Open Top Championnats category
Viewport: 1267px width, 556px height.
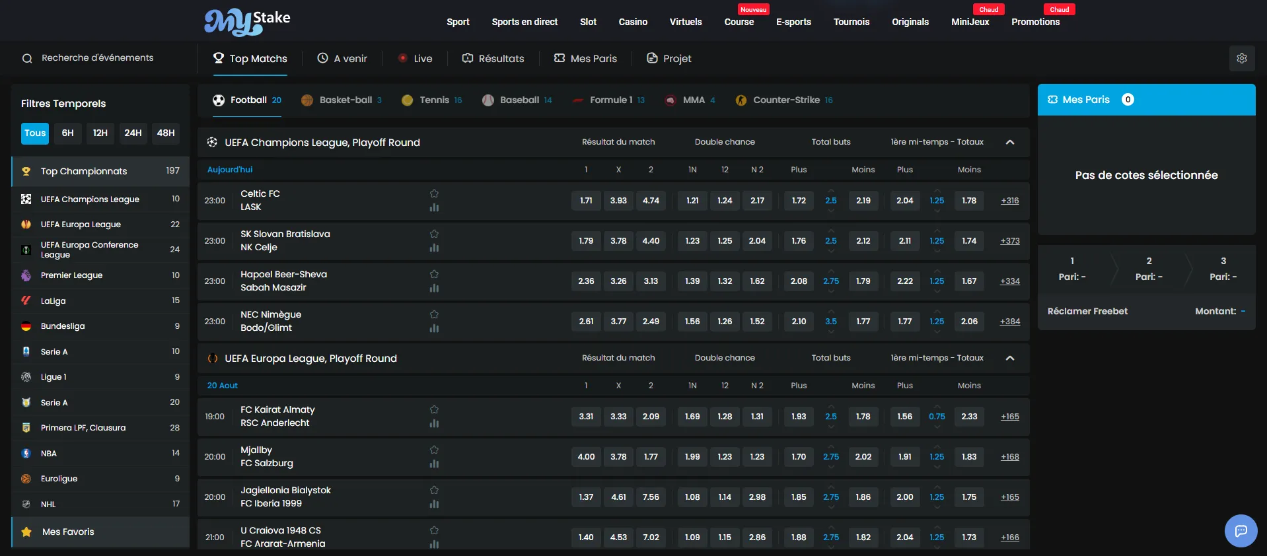tap(100, 171)
